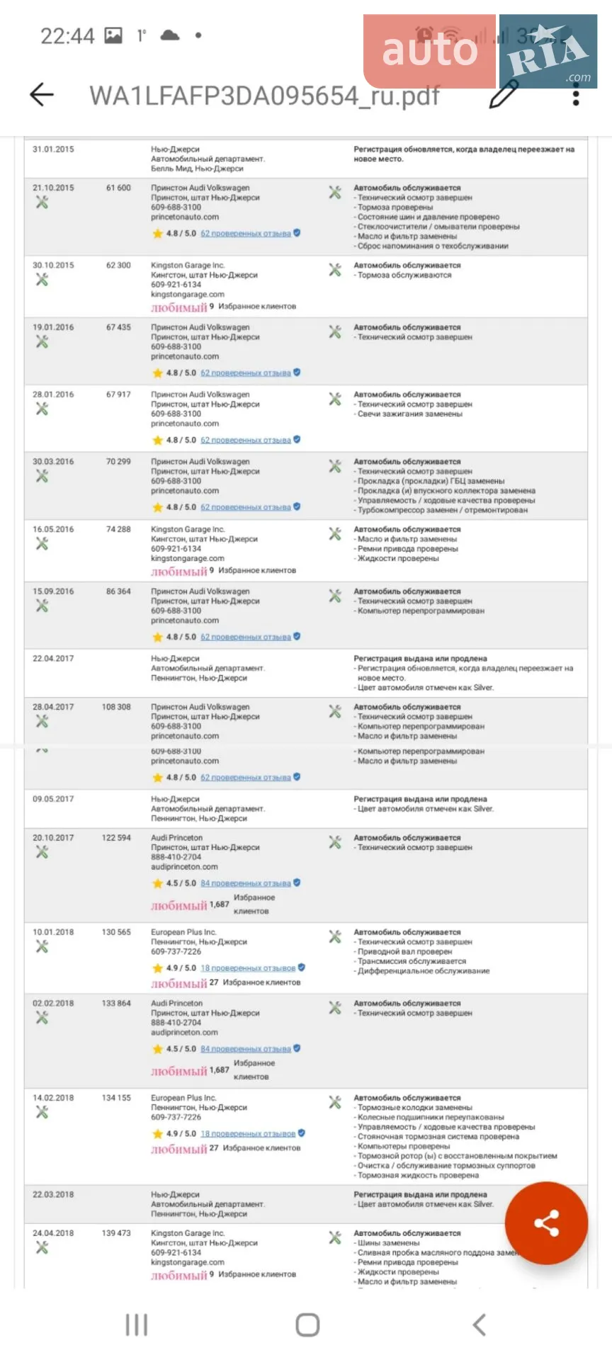This screenshot has width=612, height=1360.
Task: Open the three-dot overflow menu
Action: point(576,93)
